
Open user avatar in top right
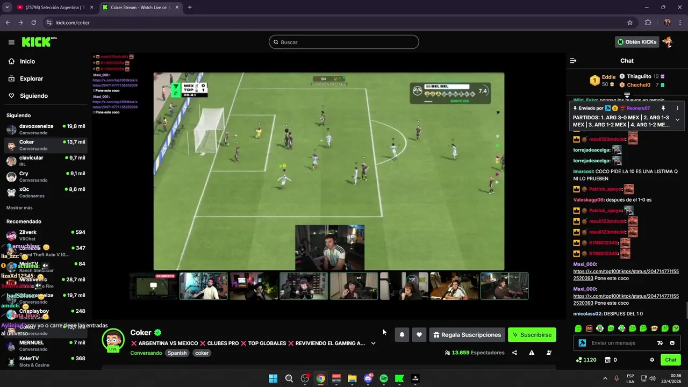click(x=668, y=42)
